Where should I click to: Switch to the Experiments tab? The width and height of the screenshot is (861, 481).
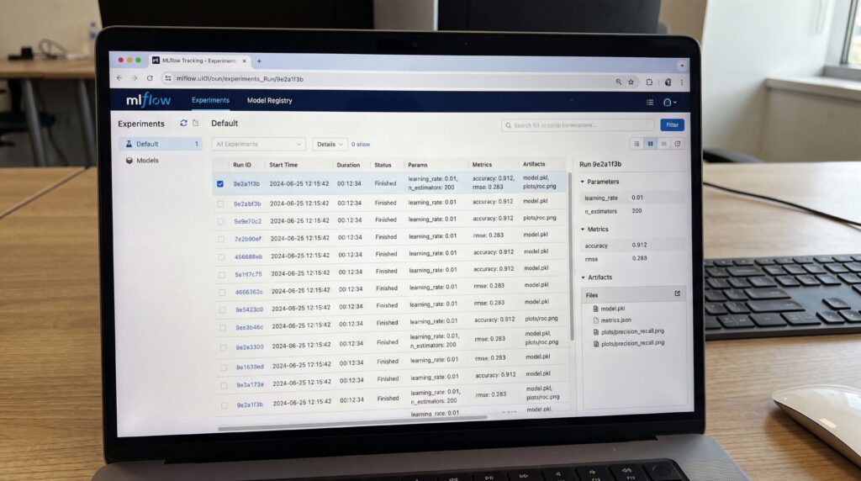coord(210,100)
